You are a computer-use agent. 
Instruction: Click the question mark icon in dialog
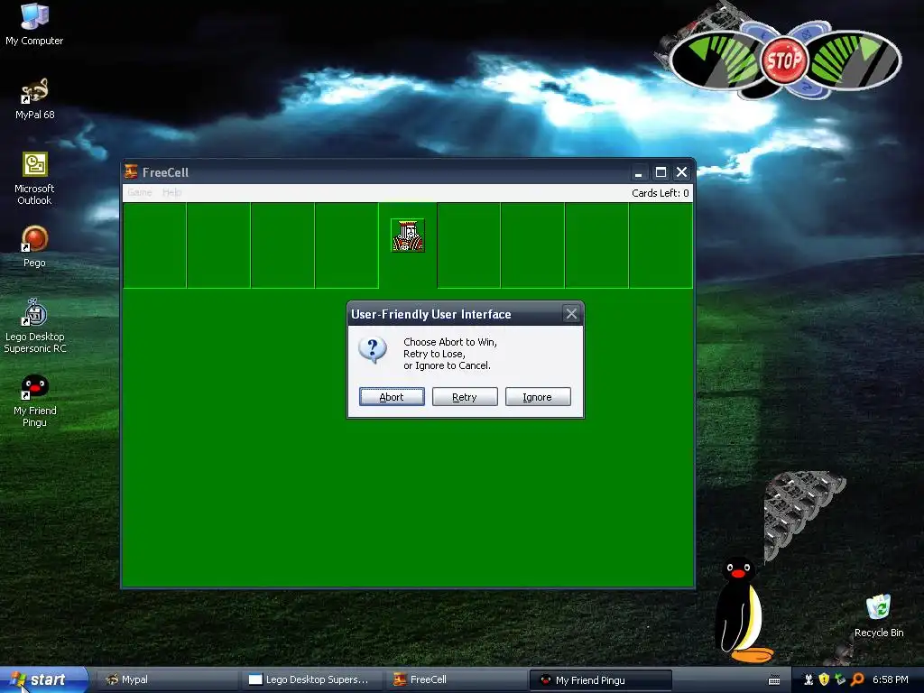click(373, 350)
